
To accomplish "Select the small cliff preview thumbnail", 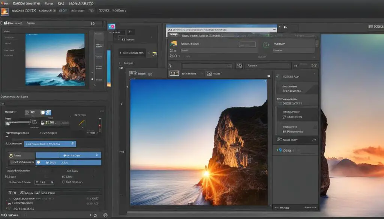I will pos(55,60).
